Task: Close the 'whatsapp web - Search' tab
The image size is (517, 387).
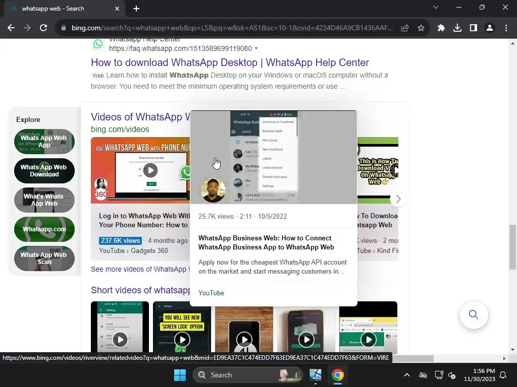Action: [117, 9]
